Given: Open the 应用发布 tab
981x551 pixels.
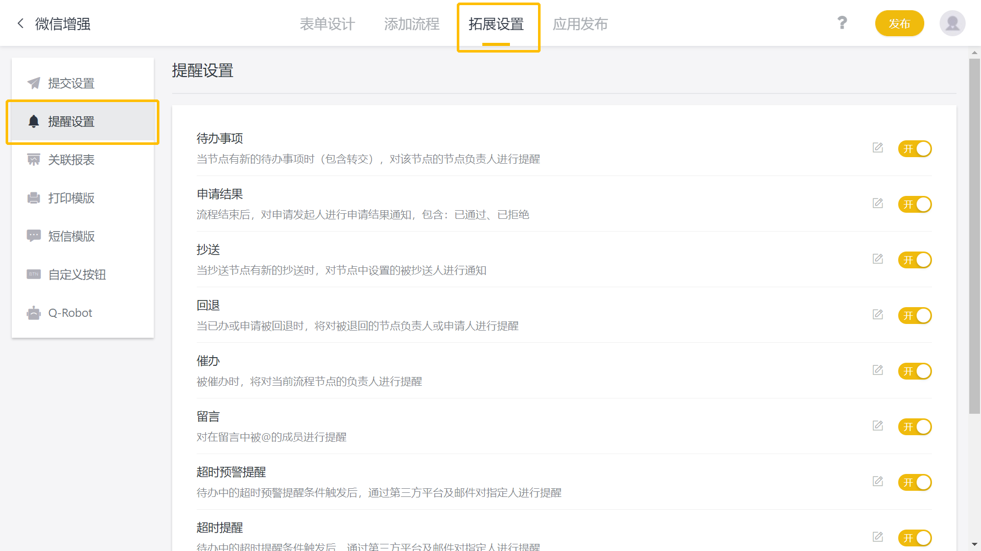Looking at the screenshot, I should click(580, 24).
